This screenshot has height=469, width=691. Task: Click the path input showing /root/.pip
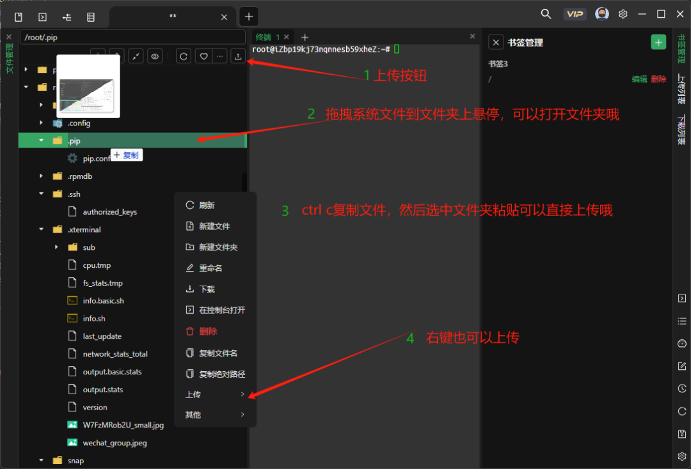pos(132,37)
